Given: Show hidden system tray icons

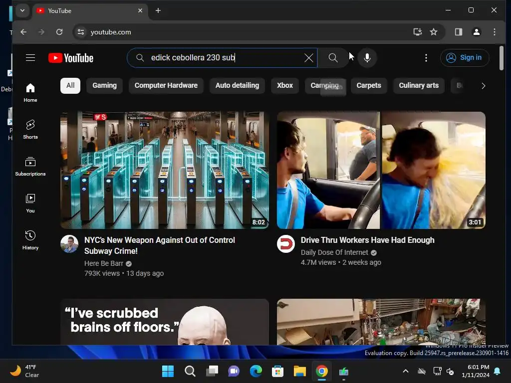Looking at the screenshot, I should click(x=406, y=371).
